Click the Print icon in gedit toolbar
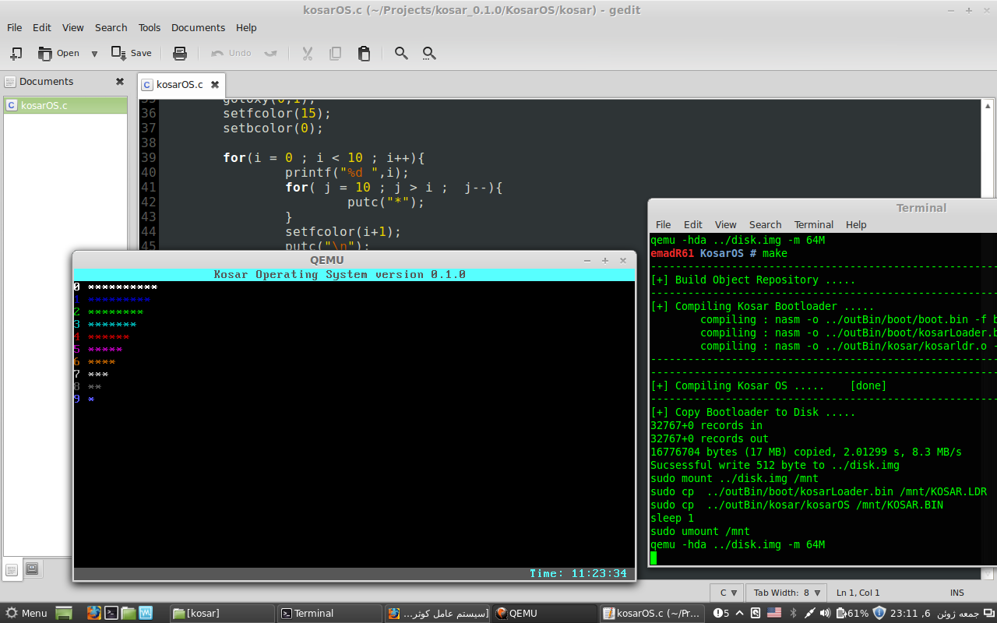Screen dimensions: 997x623 (180, 53)
